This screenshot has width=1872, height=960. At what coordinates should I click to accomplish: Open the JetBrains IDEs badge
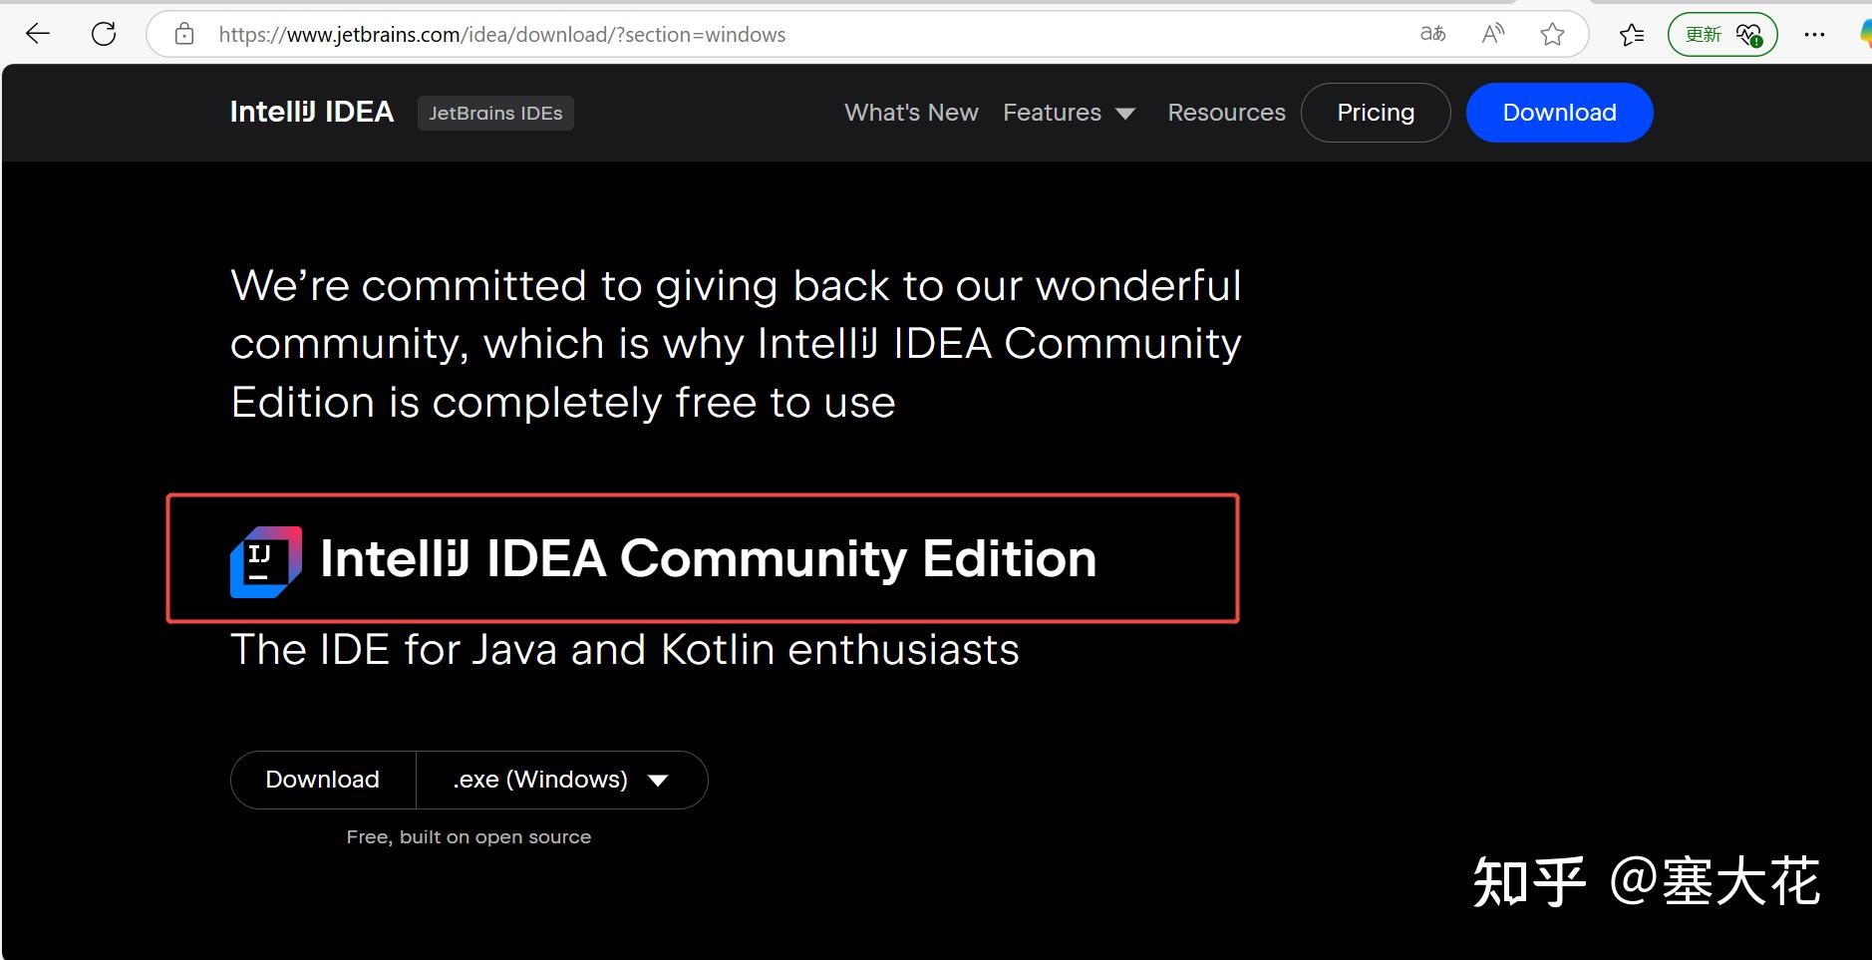pyautogui.click(x=495, y=113)
